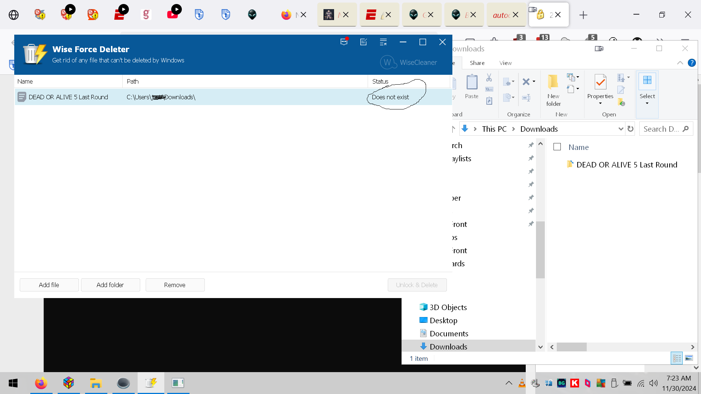Click the Rename icon in Organize
The height and width of the screenshot is (394, 701).
(526, 97)
